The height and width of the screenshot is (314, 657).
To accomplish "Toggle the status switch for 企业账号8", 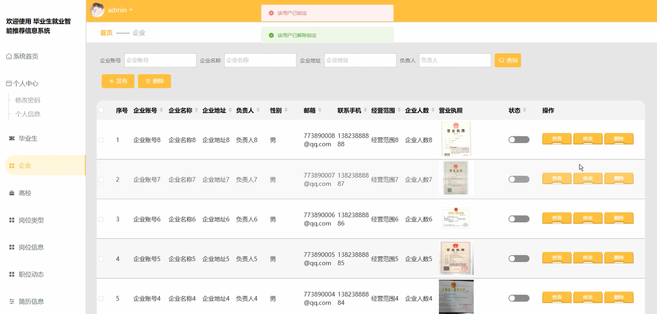I will (519, 140).
